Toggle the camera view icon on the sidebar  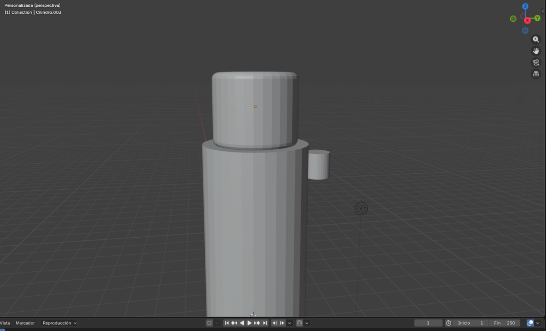[x=536, y=62]
